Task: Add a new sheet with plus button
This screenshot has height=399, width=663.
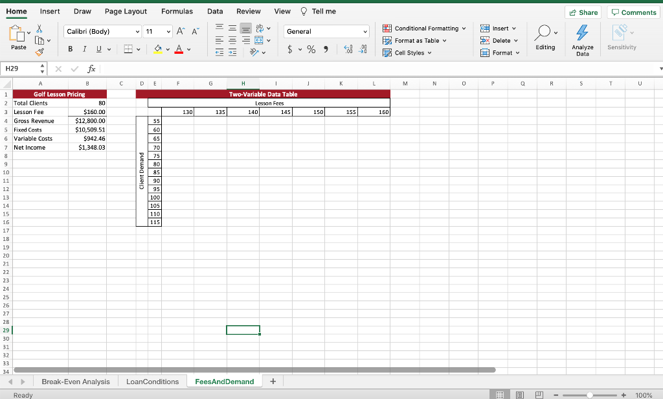Action: coord(273,382)
